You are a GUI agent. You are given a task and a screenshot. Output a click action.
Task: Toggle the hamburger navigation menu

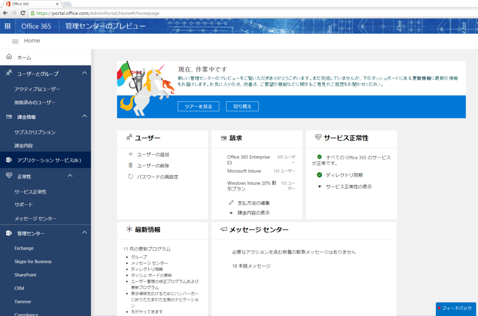coord(15,41)
